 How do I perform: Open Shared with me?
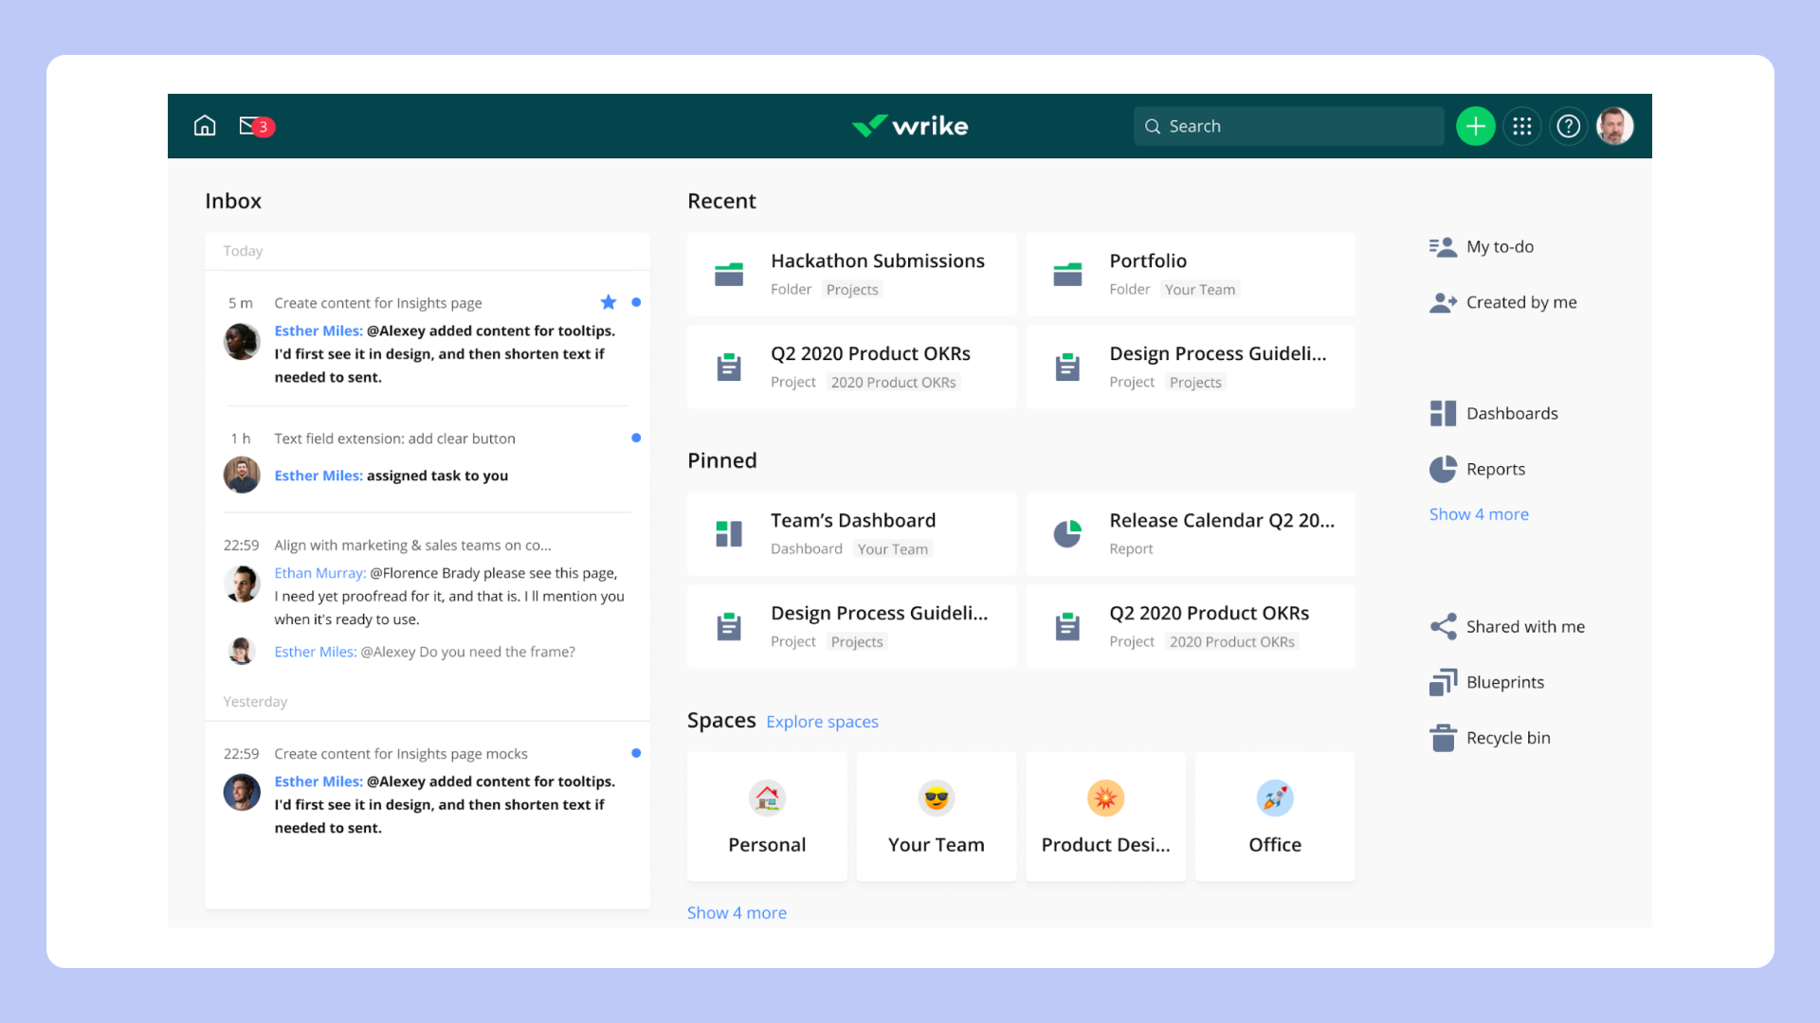click(x=1524, y=626)
